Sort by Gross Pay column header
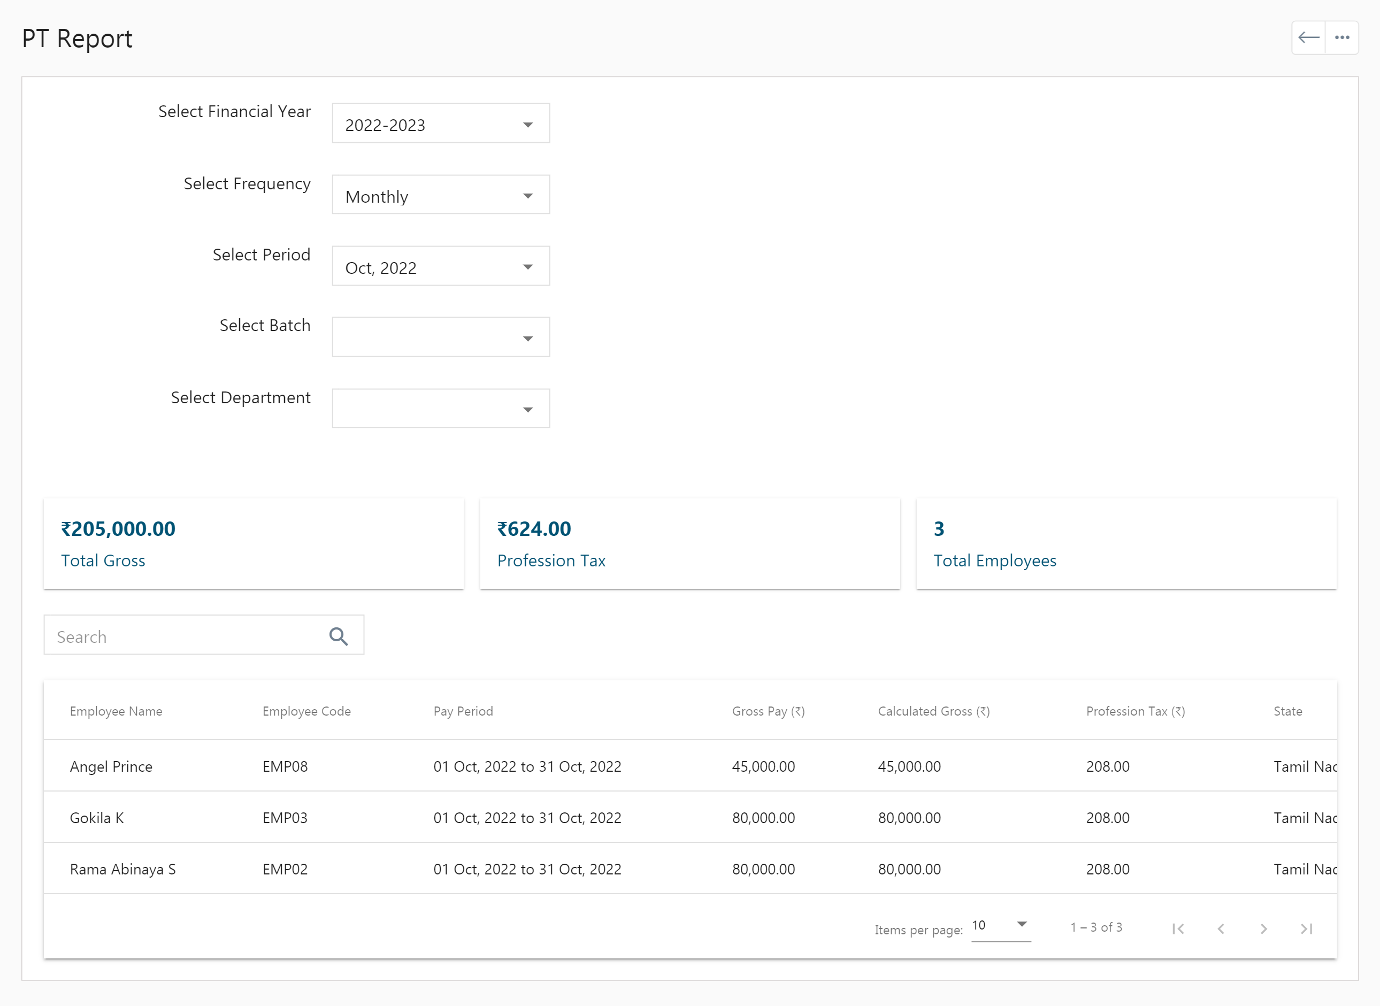 [x=769, y=711]
